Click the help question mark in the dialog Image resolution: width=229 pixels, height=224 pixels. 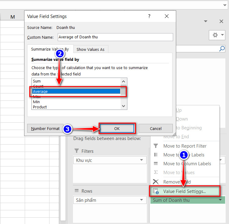149,16
